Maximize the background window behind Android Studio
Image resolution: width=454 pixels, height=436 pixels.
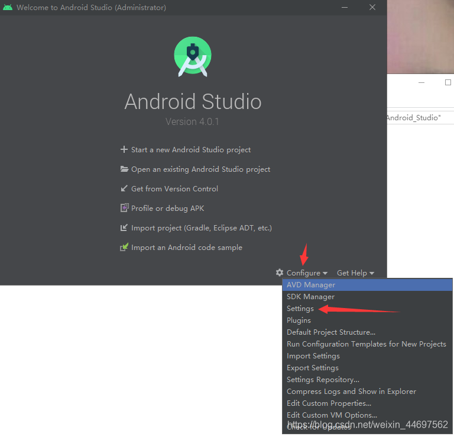pyautogui.click(x=448, y=83)
